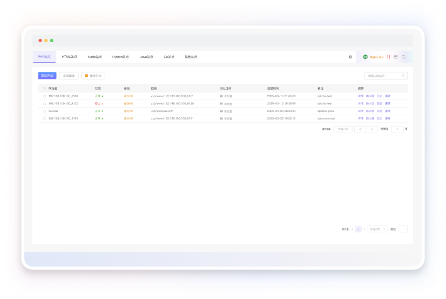
Task: Click the green Nginx logo icon
Action: [366, 57]
